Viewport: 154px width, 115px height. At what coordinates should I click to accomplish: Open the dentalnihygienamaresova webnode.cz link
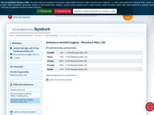pyautogui.click(x=61, y=75)
